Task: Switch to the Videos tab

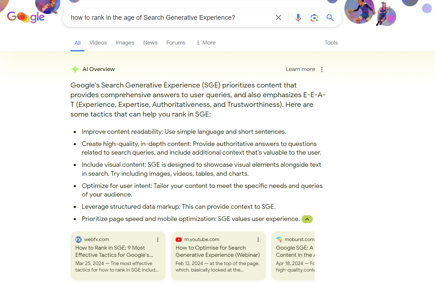Action: (x=98, y=43)
